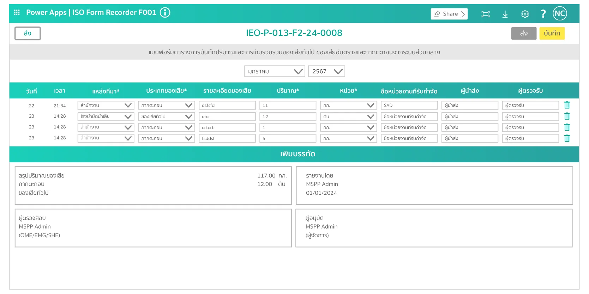Open settings gear icon

click(525, 14)
